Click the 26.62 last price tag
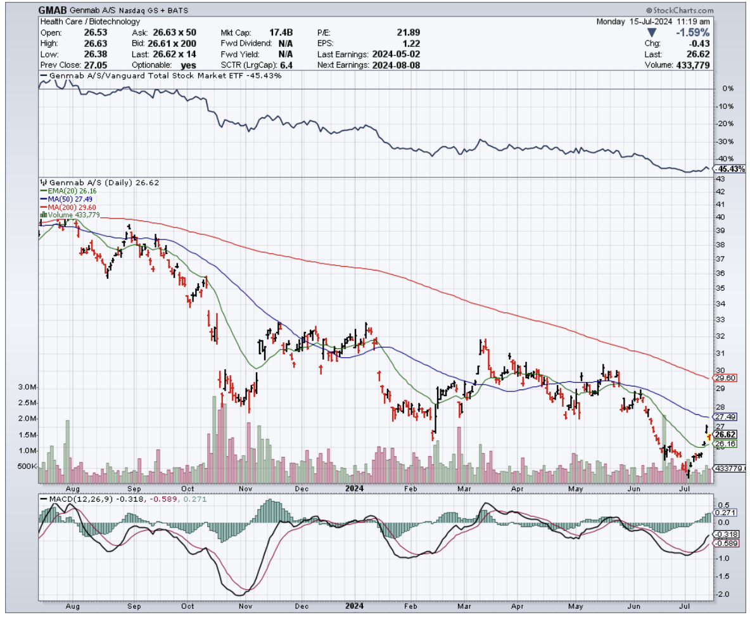The width and height of the screenshot is (750, 617). pyautogui.click(x=725, y=435)
